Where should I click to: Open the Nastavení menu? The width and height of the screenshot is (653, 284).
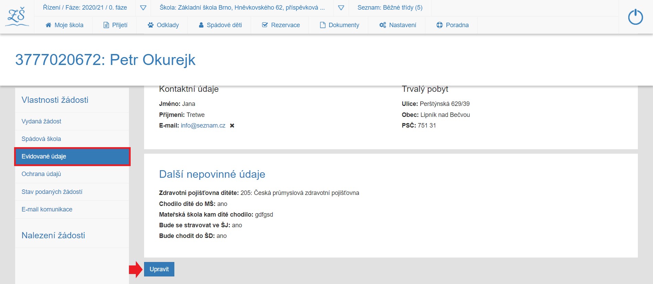click(398, 25)
